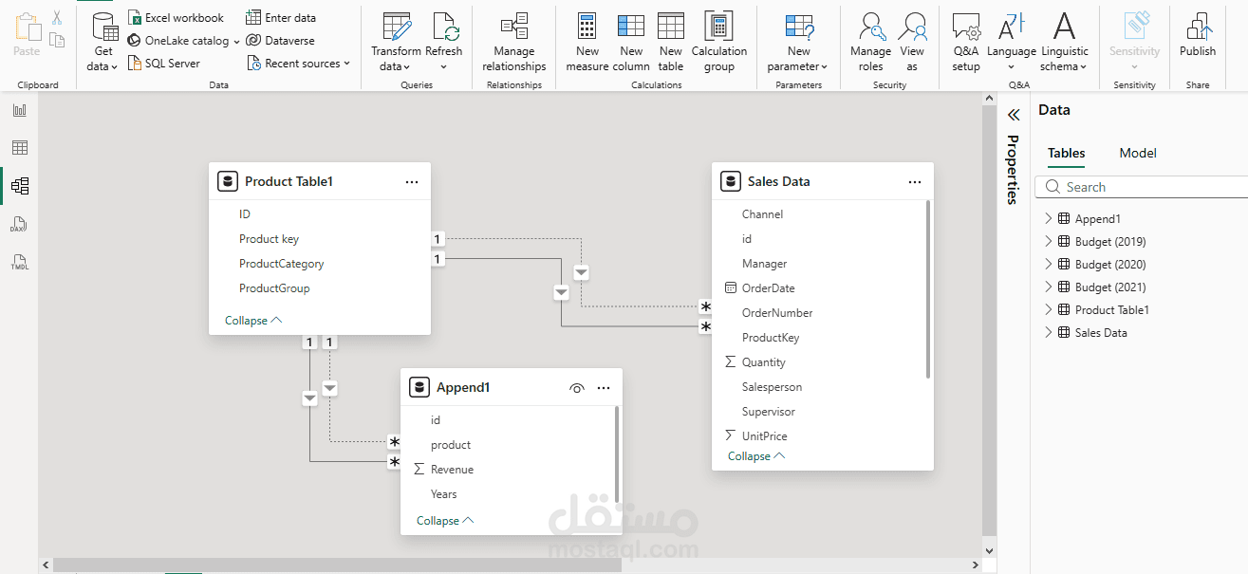Open Linguistic schema menu
1248x574 pixels.
pos(1065,43)
